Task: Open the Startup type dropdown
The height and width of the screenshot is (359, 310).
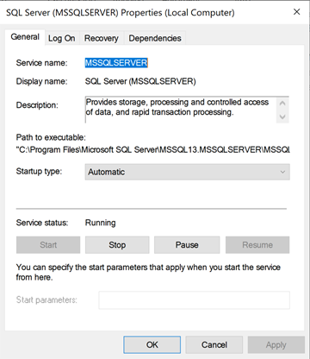Action: (187, 172)
